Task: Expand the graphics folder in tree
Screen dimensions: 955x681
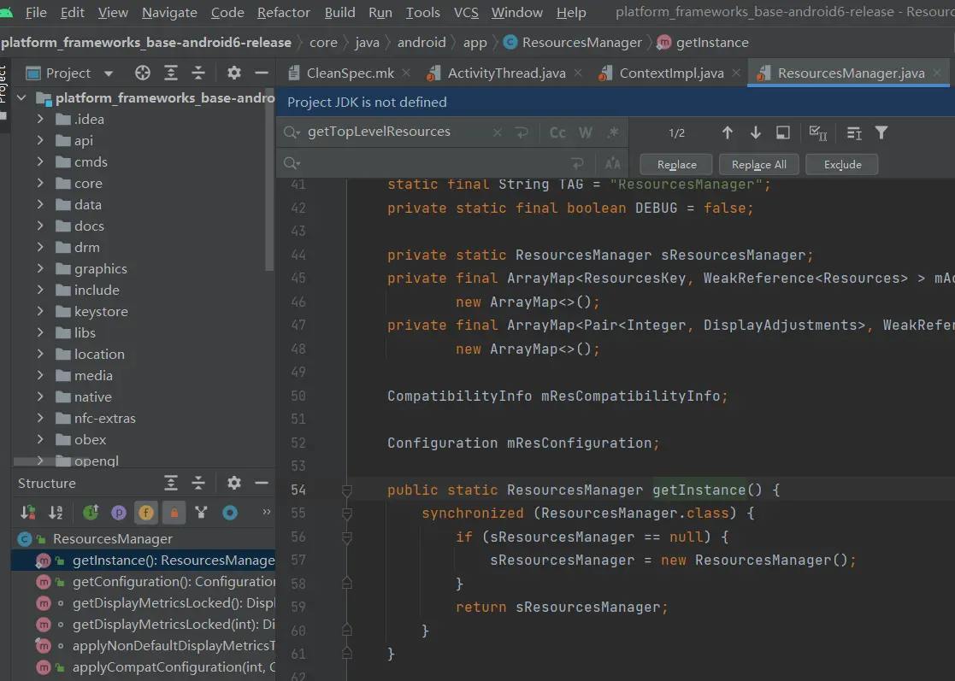Action: [40, 268]
